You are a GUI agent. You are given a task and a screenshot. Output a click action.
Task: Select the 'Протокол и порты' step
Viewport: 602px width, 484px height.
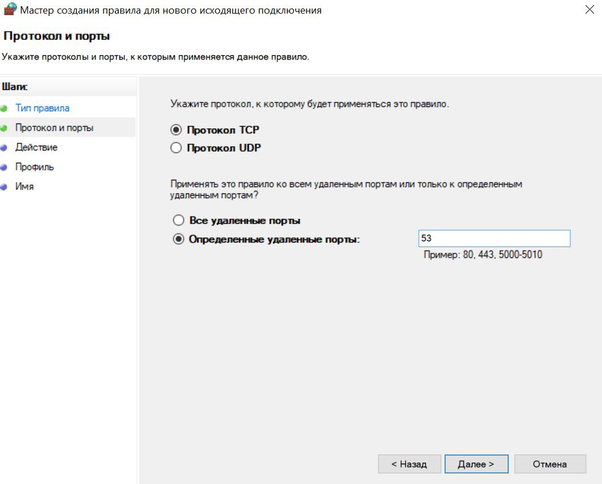click(x=54, y=128)
